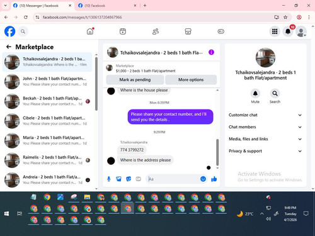The image size is (315, 236).
Task: Open the Marketplace storefront icon
Action: pyautogui.click(x=188, y=31)
